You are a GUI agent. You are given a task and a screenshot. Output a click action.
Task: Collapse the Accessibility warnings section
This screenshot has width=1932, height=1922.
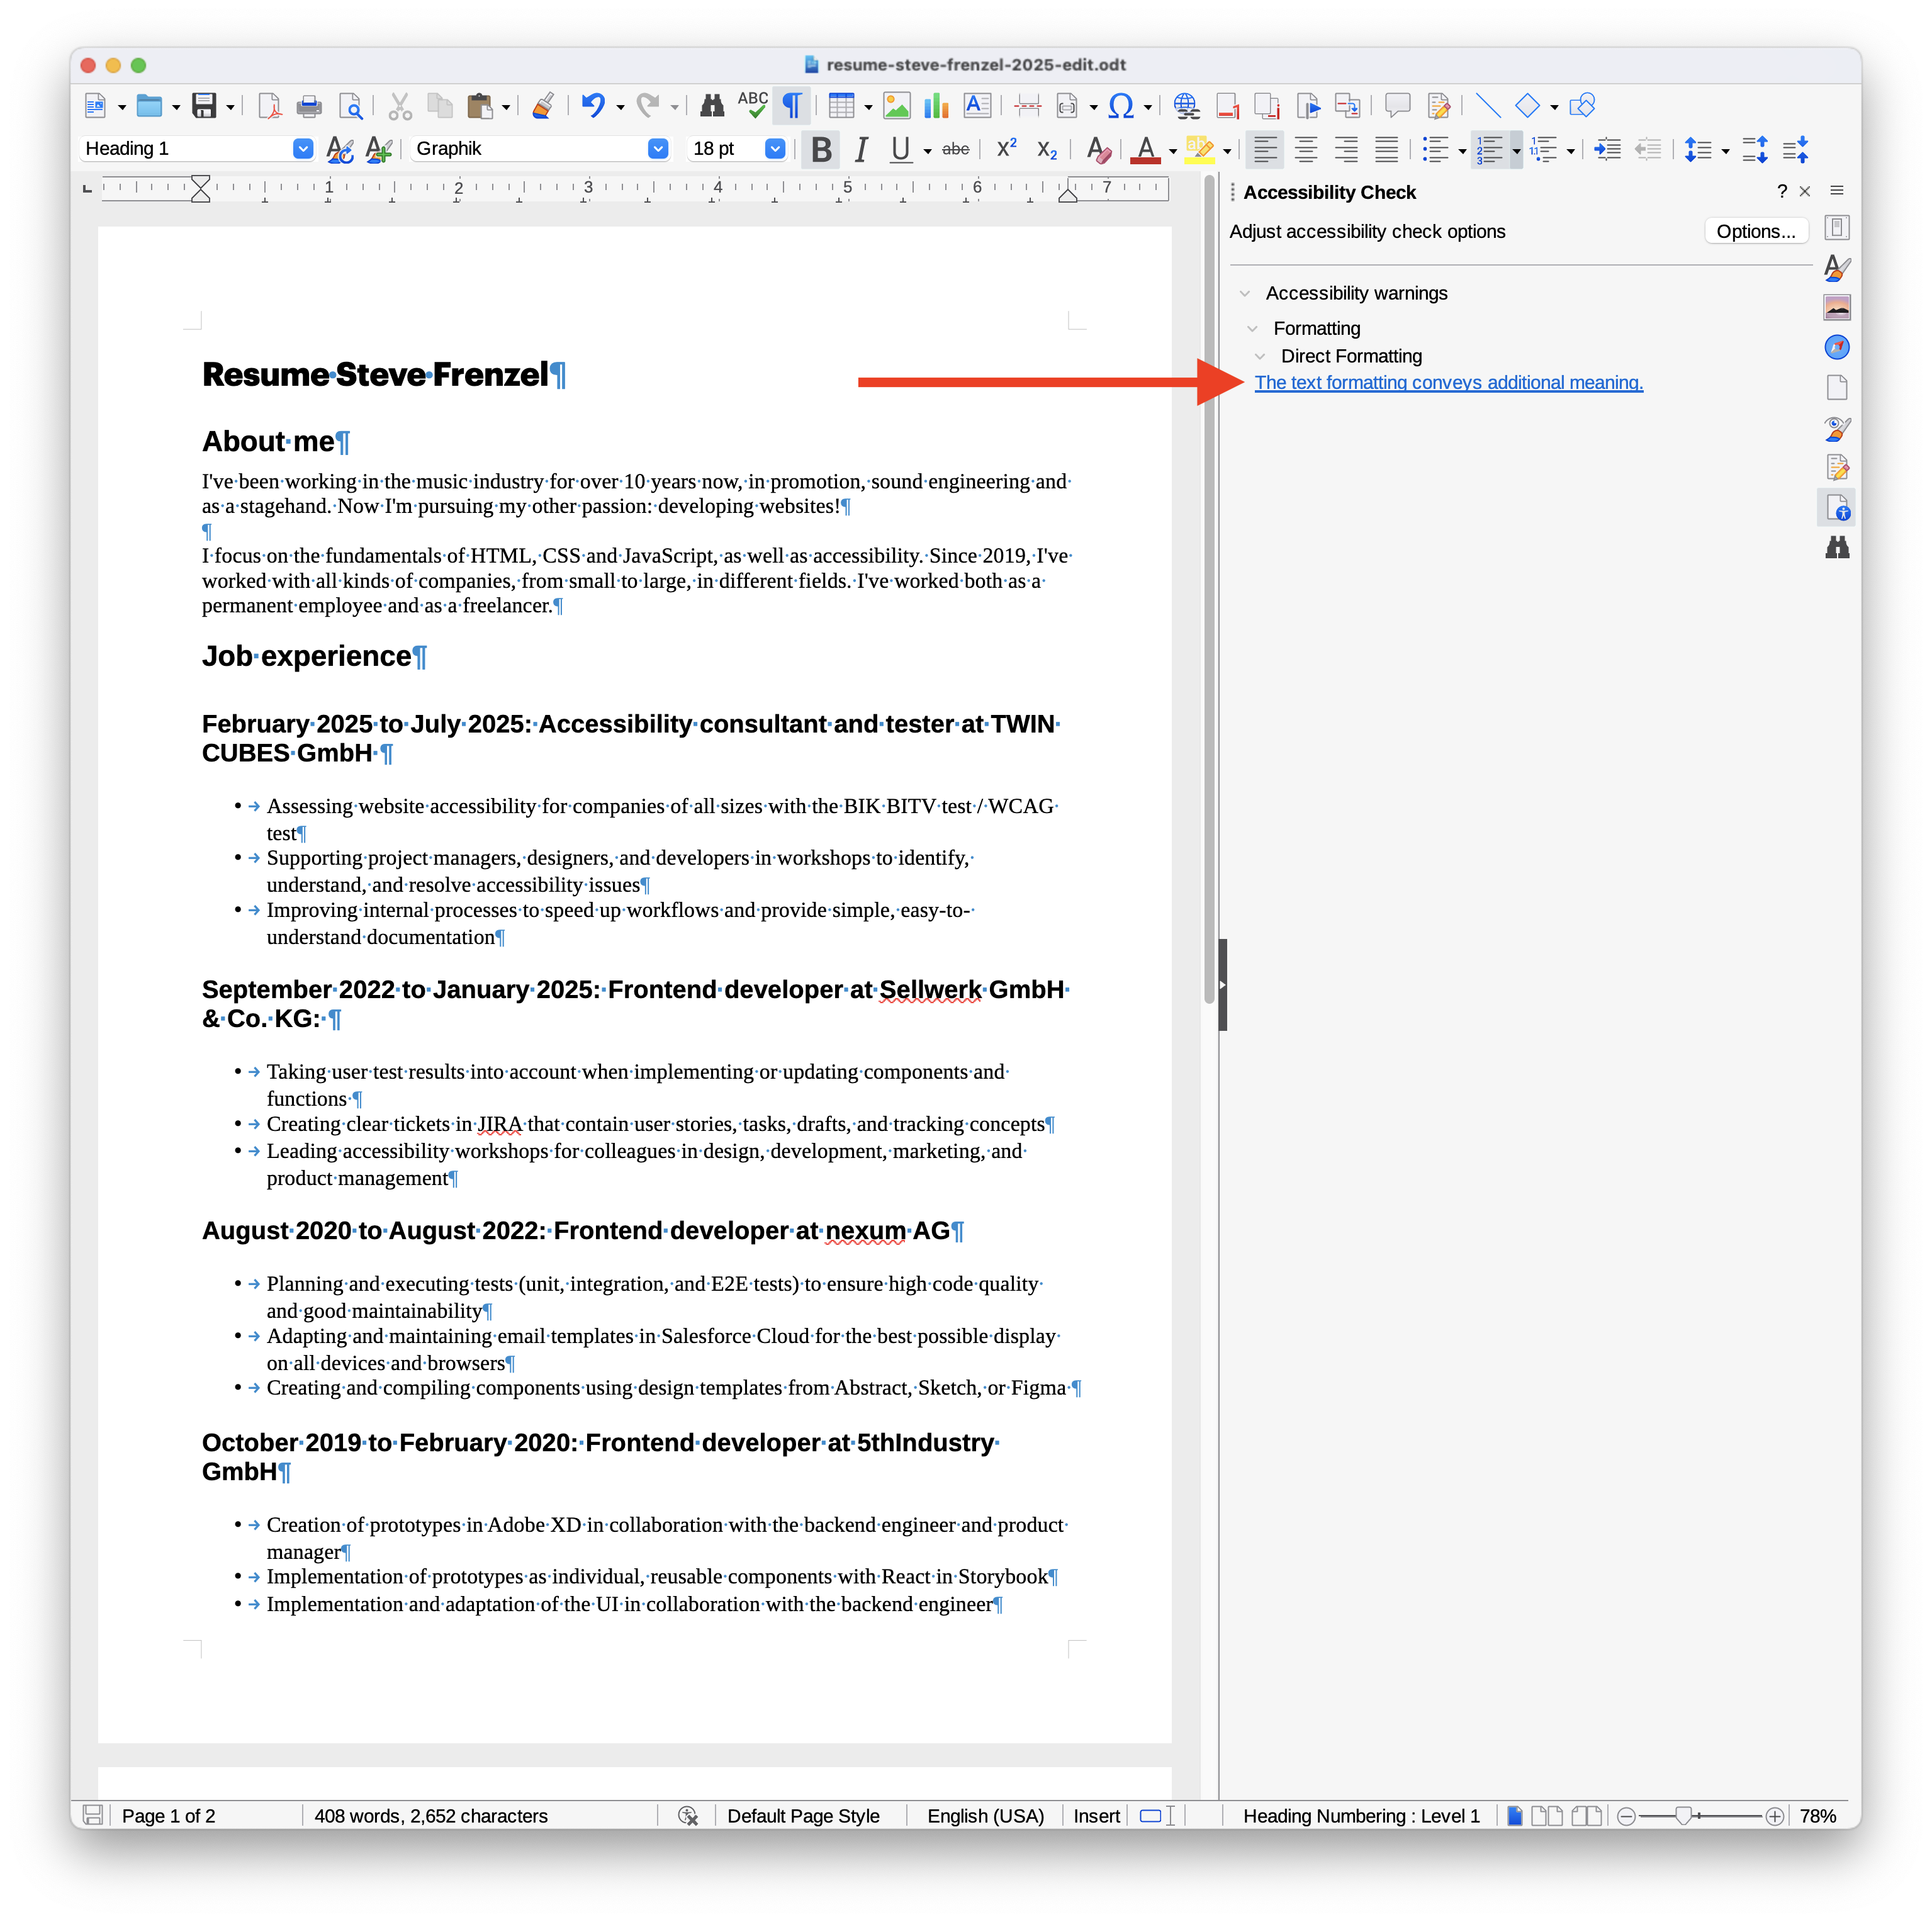coord(1245,294)
